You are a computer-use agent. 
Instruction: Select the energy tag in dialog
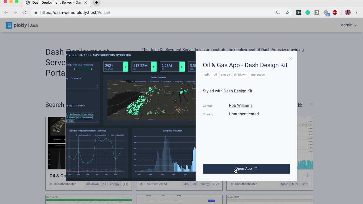225,75
